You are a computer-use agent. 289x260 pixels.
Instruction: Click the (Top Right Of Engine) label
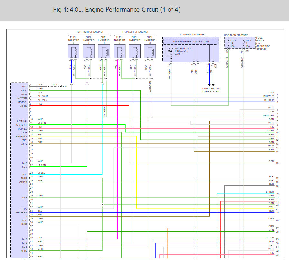89,32
